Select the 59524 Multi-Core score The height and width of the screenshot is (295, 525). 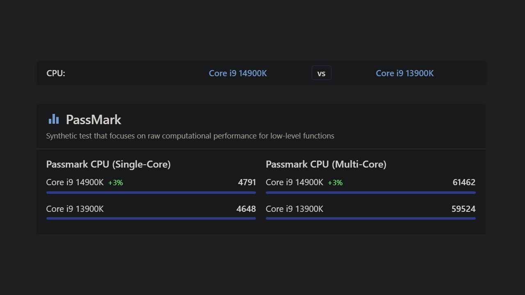[x=463, y=209]
